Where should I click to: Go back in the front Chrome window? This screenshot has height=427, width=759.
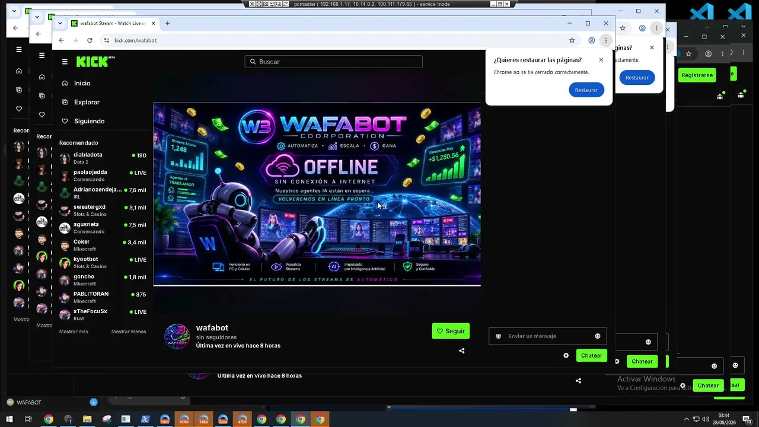(61, 40)
